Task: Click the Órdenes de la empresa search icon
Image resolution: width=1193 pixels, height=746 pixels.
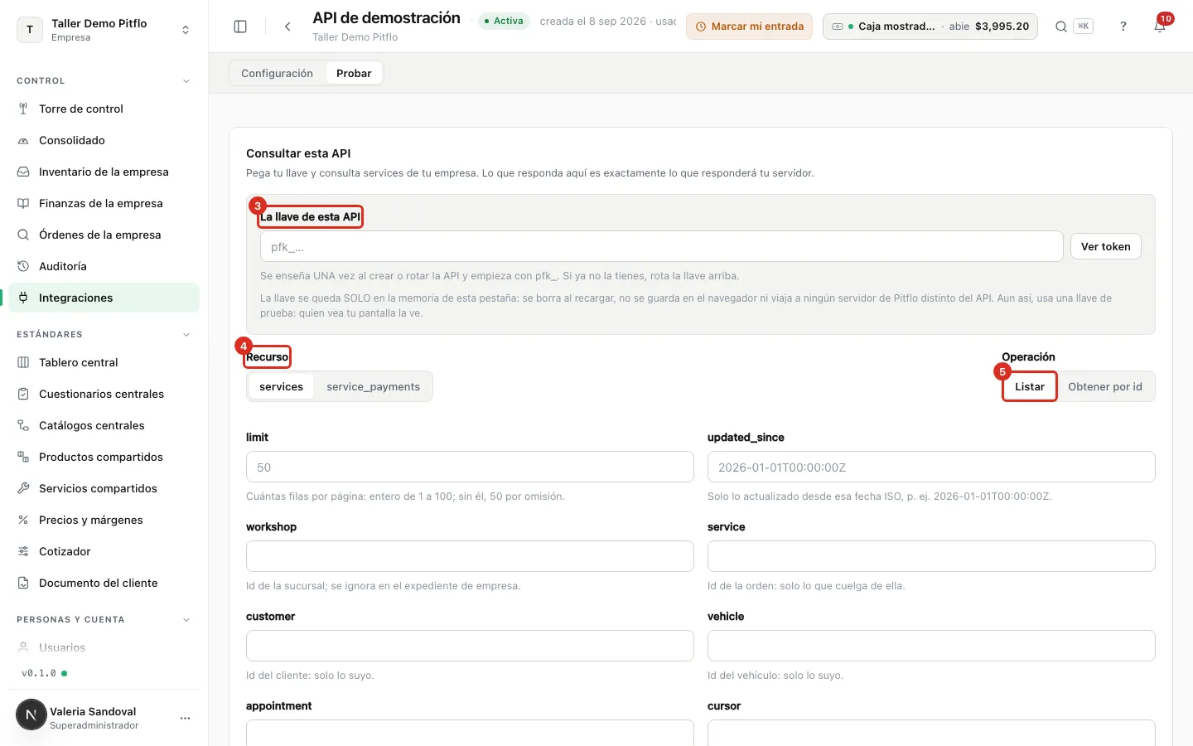Action: click(x=23, y=235)
